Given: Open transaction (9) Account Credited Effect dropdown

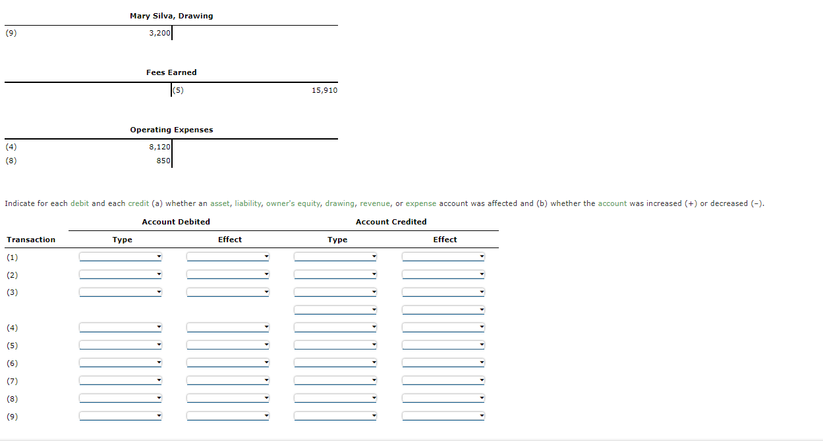Looking at the screenshot, I should [443, 416].
